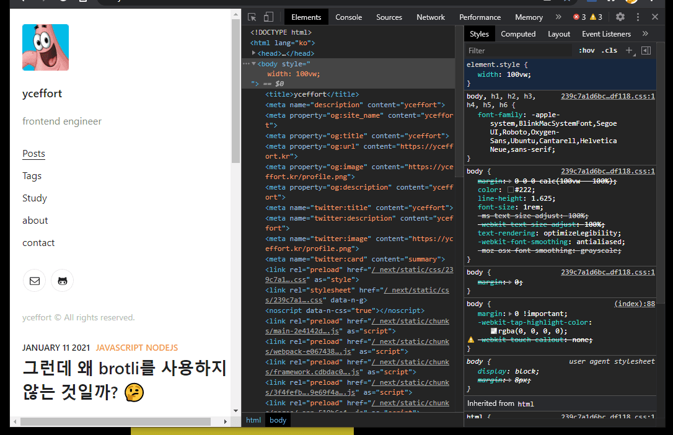Go to the Tags page
Viewport: 673px width, 435px height.
[32, 176]
